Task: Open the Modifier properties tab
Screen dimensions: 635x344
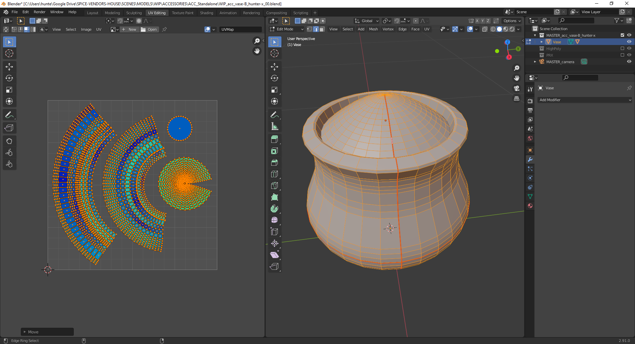Action: click(530, 159)
